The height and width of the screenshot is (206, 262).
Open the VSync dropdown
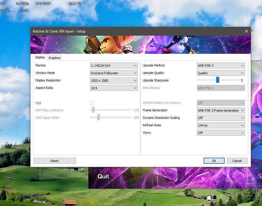coord(221,133)
